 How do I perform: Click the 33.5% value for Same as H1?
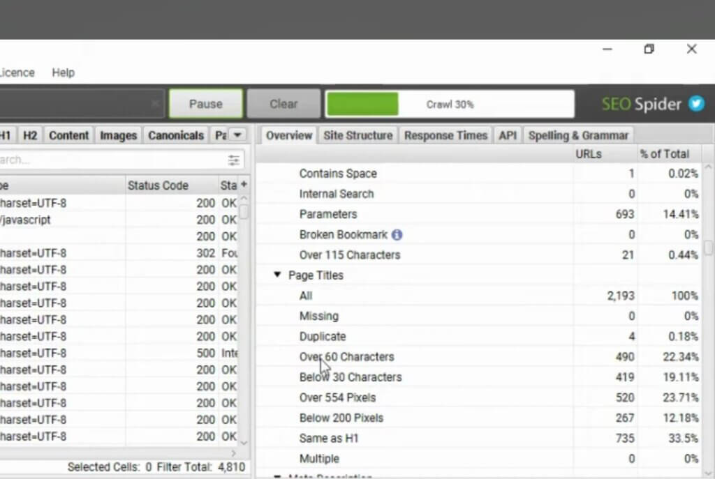pyautogui.click(x=683, y=438)
